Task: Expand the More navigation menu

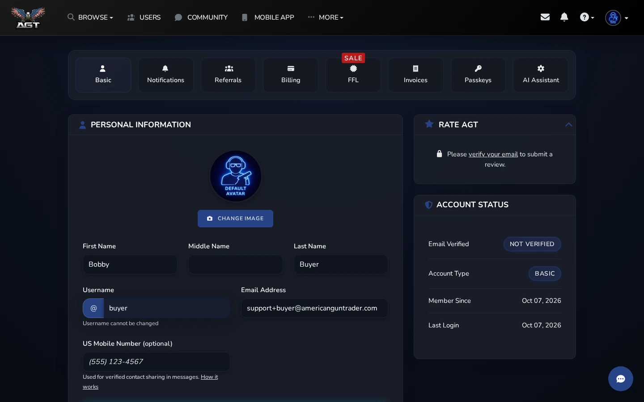Action: point(326,17)
